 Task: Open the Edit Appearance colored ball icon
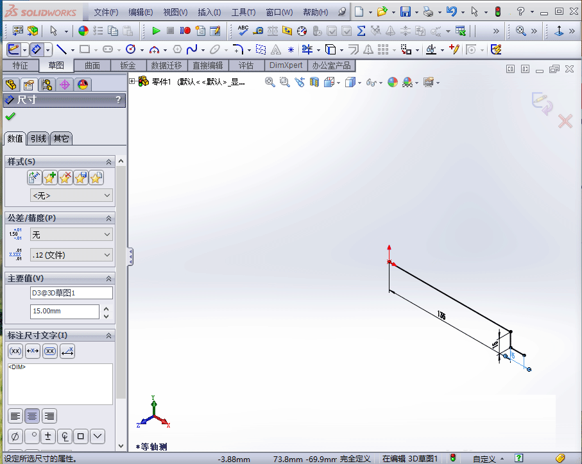[x=392, y=82]
